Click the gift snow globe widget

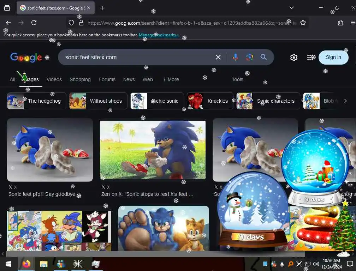coord(316,168)
